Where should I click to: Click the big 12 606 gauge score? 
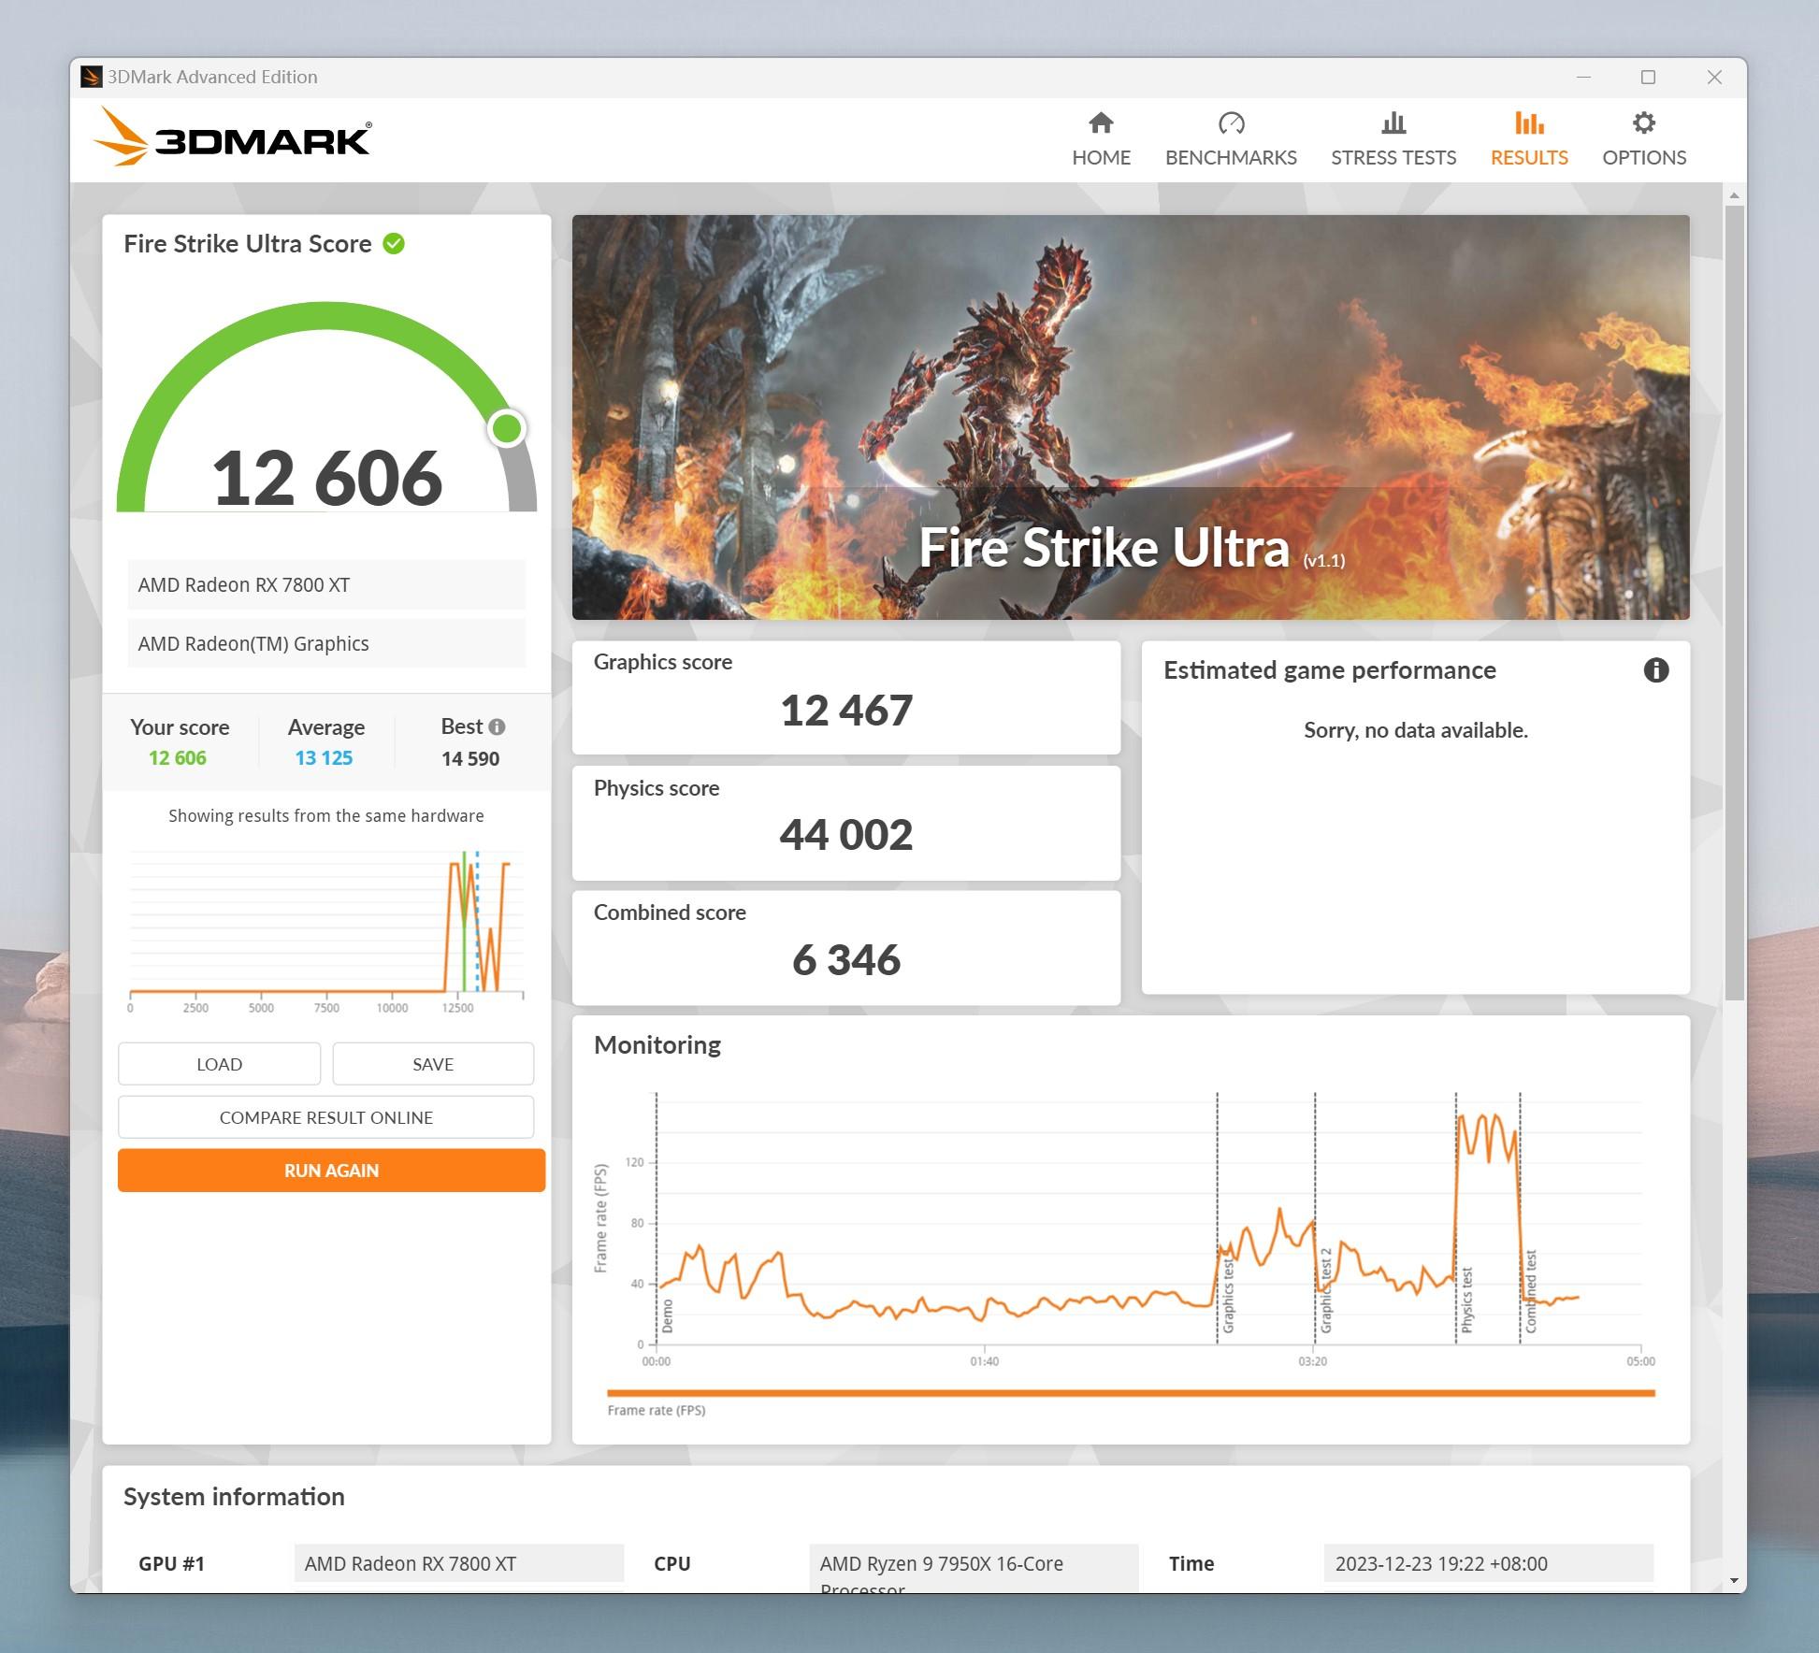pyautogui.click(x=326, y=479)
